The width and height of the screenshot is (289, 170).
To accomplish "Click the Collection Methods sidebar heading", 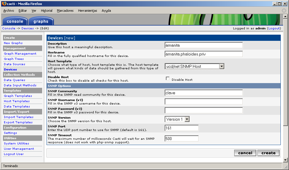I will point(22,75).
